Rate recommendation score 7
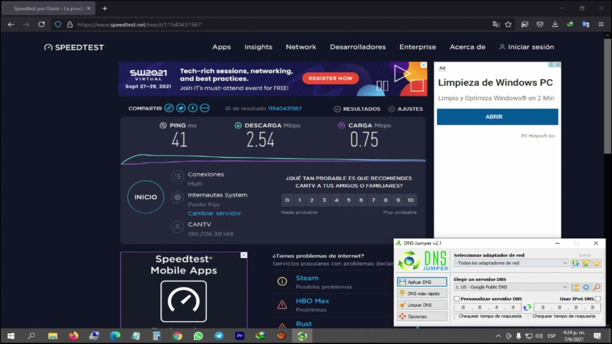 point(373,200)
